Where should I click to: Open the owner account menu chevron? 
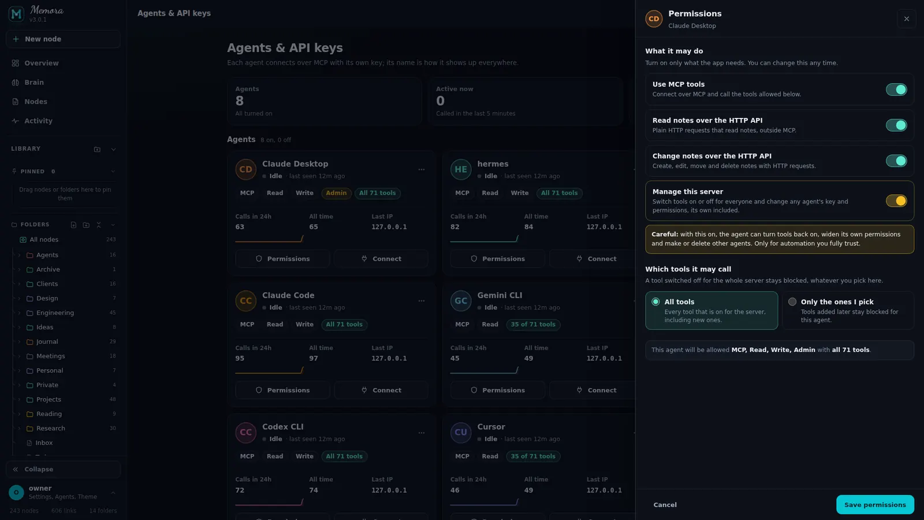coord(113,493)
